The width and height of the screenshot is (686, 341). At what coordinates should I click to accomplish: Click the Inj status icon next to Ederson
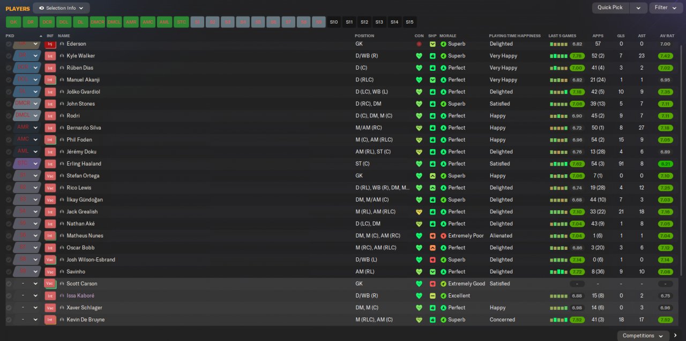click(x=50, y=44)
